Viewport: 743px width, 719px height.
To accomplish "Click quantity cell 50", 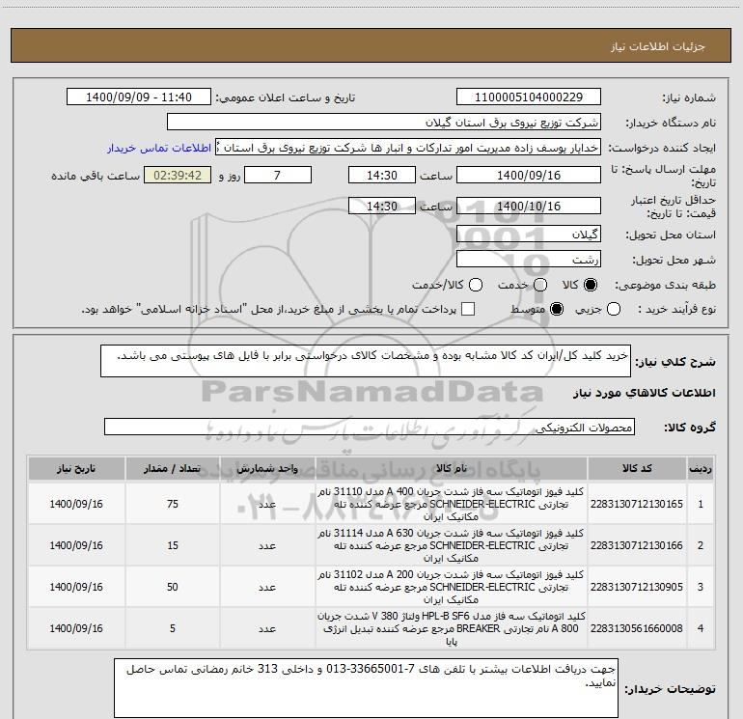I will click(x=173, y=587).
